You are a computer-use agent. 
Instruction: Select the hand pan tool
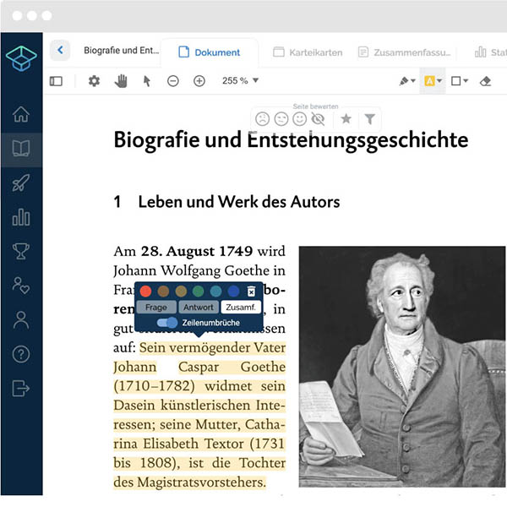point(121,81)
